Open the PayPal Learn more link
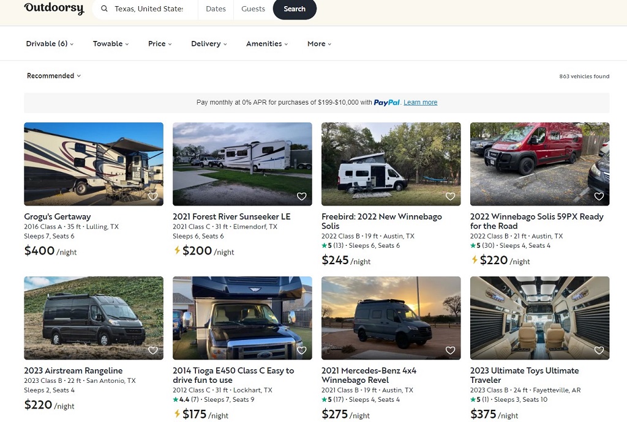The width and height of the screenshot is (627, 422). coord(421,102)
